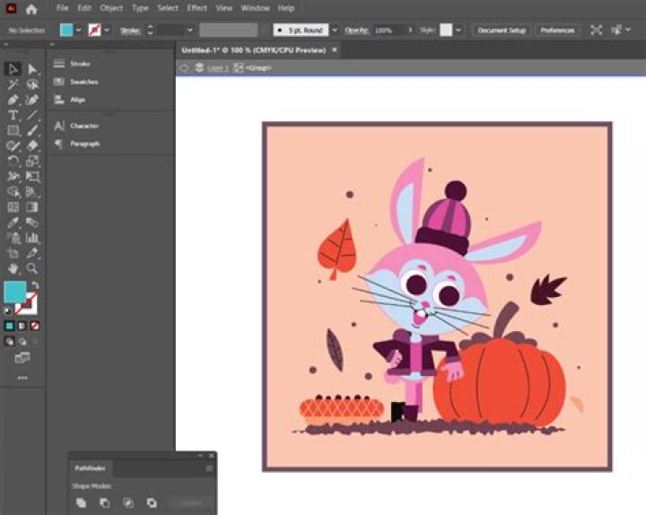This screenshot has width=646, height=515.
Task: Select the Perspective Grid tool
Action: point(32,192)
